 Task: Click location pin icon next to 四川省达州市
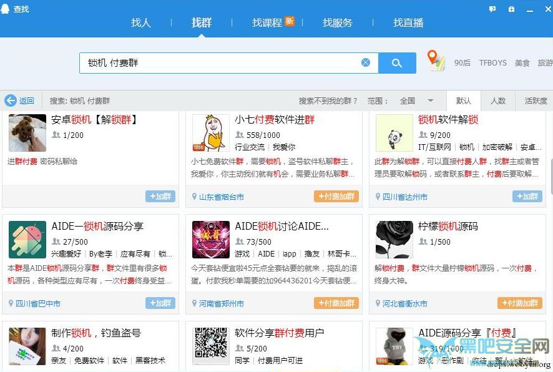pos(378,197)
